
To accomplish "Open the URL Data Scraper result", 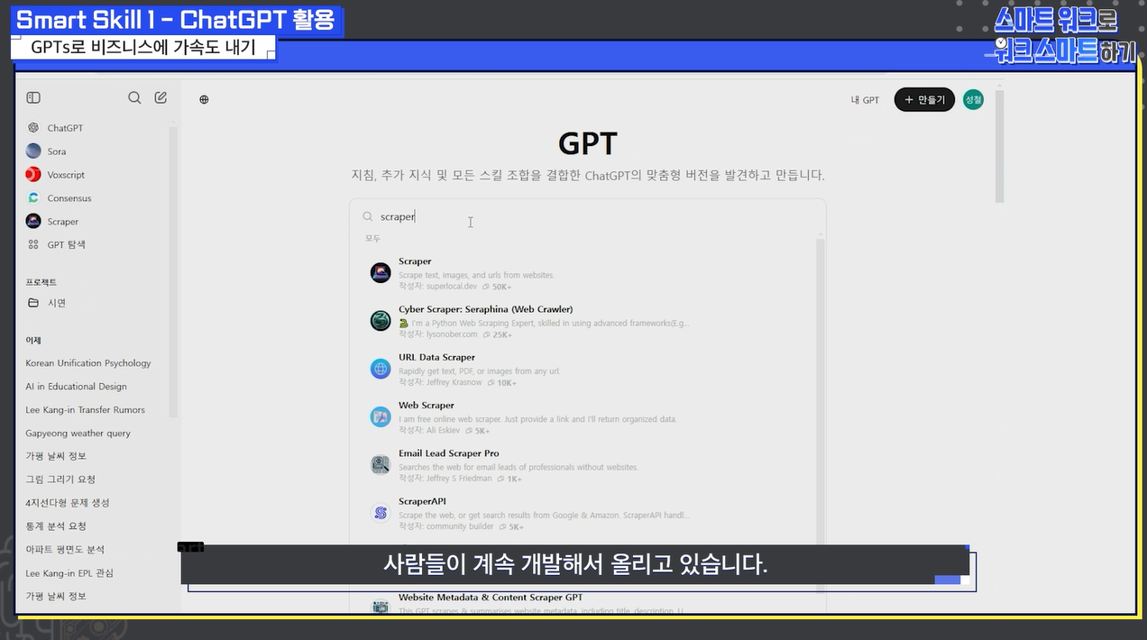I will (x=436, y=357).
